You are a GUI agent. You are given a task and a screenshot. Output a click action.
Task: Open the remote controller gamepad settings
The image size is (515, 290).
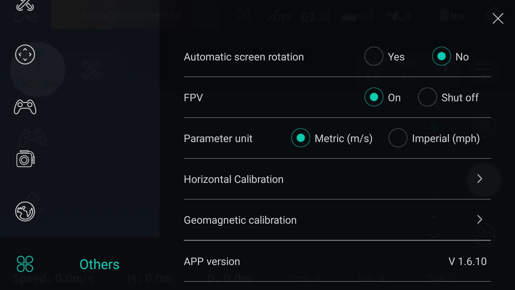[25, 107]
